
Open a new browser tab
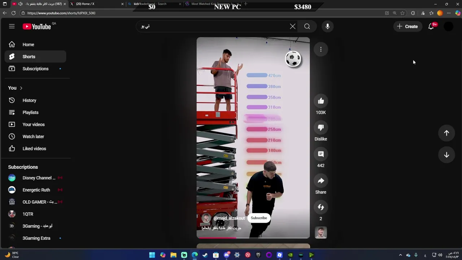[x=246, y=4]
